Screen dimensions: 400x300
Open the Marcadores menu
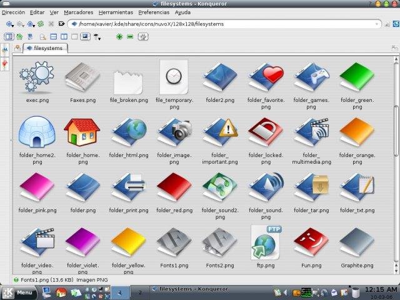[78, 12]
